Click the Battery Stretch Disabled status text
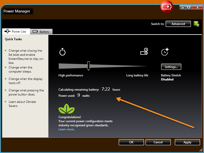 tap(167, 79)
